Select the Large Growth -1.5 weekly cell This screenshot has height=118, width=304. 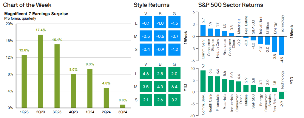pos(175,23)
